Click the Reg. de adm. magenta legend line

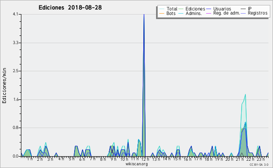pos(208,13)
